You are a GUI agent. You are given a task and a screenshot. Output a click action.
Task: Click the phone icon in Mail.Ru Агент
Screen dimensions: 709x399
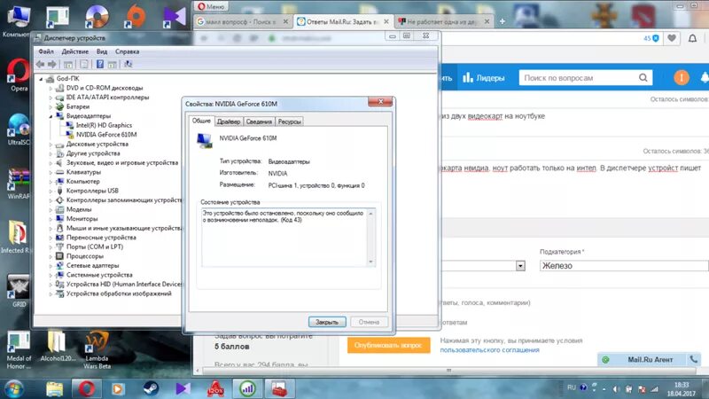pos(693,360)
